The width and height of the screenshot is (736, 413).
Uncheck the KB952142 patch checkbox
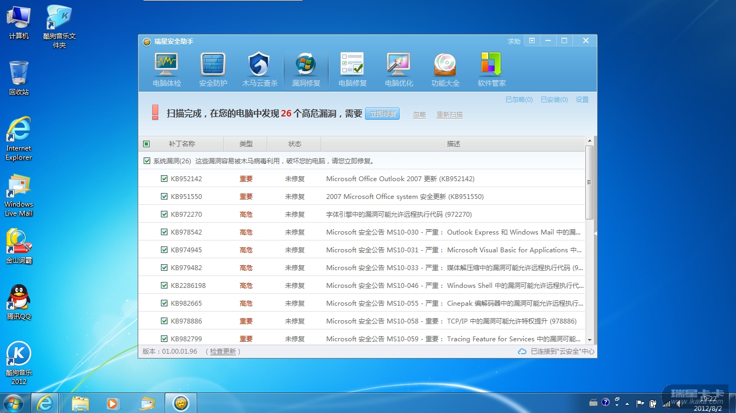(x=164, y=179)
